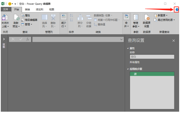Image resolution: width=181 pixels, height=113 pixels.
Task: Click the 分组依据 (Group By) icon
Action: pos(89,17)
